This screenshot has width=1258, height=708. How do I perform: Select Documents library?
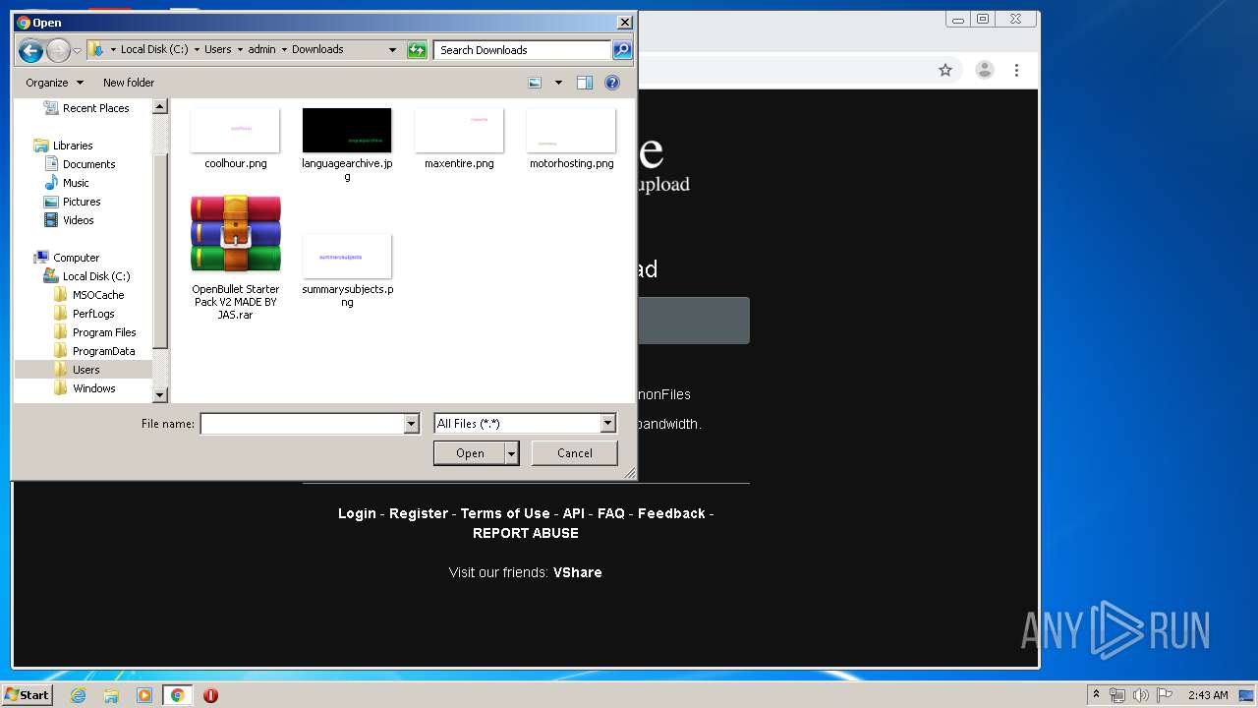point(80,164)
